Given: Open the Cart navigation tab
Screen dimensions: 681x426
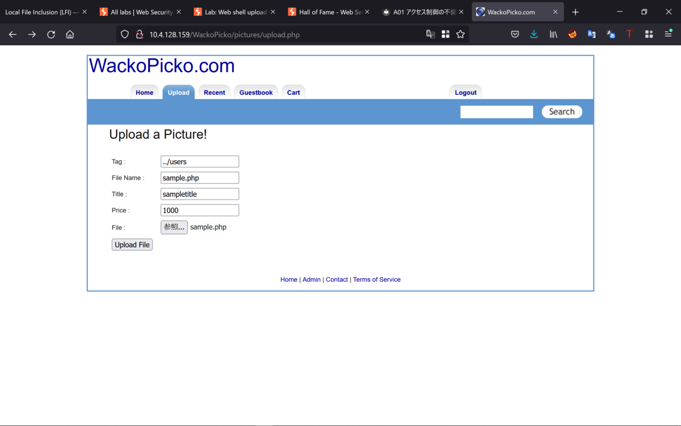Looking at the screenshot, I should [x=293, y=93].
